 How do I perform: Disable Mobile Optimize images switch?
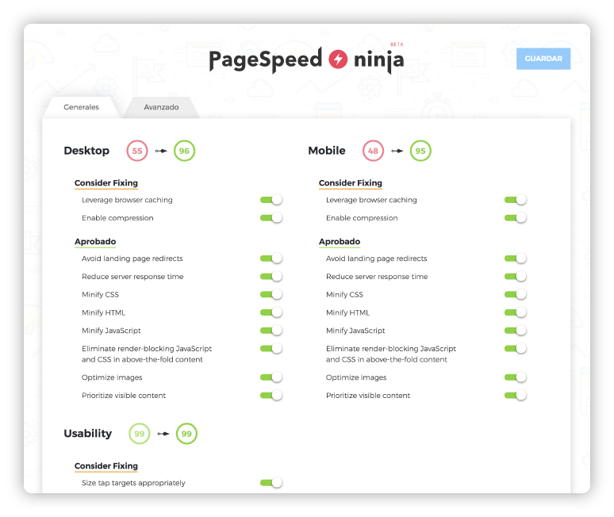coord(516,377)
